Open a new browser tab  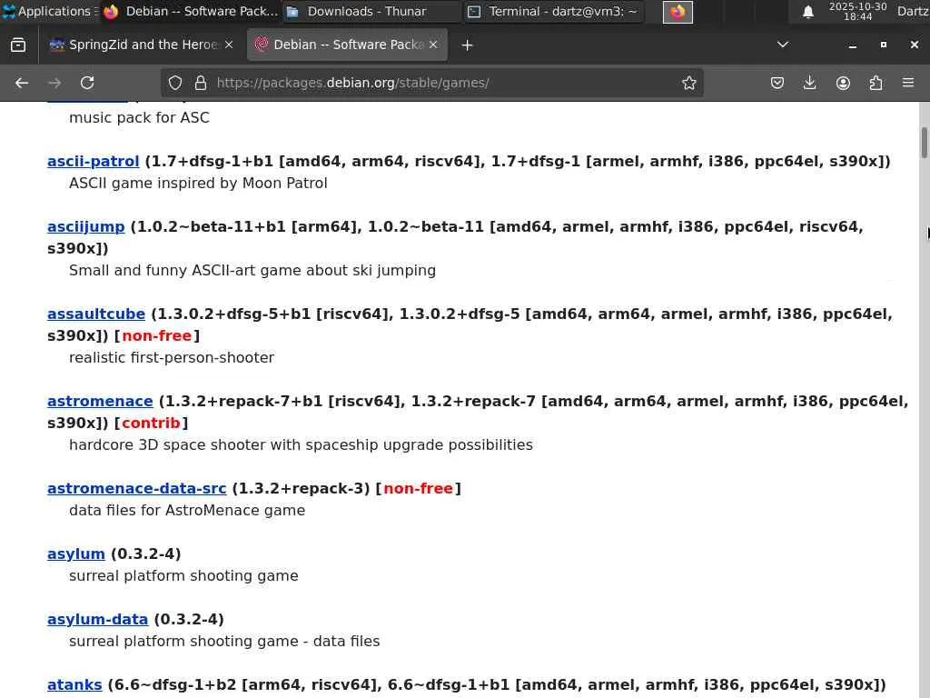(467, 45)
